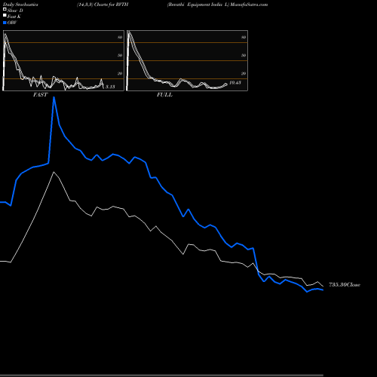The height and width of the screenshot is (377, 377).
Task: Click the blue OBV legend swatch
Action: point(5,23)
